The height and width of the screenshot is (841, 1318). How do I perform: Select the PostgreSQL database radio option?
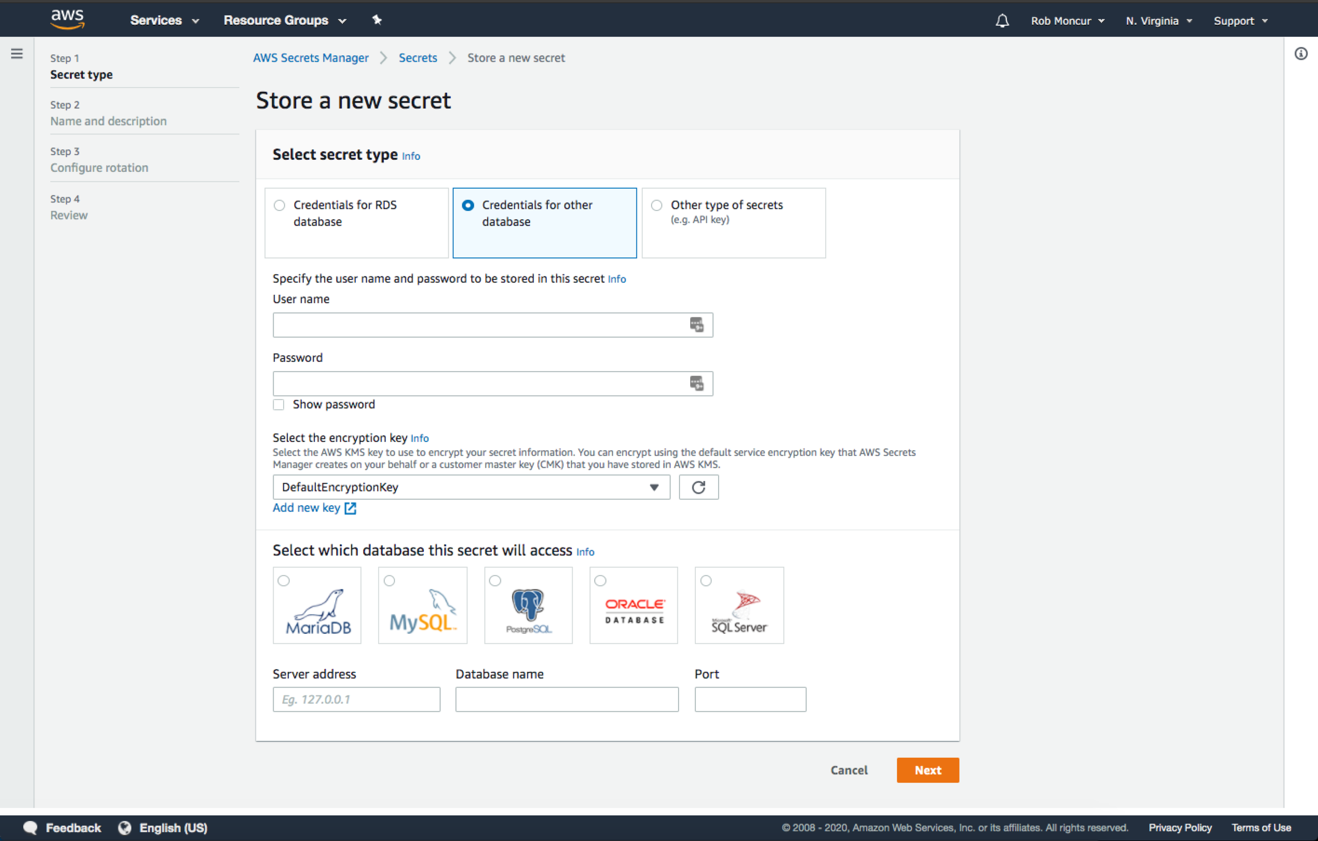(x=495, y=581)
